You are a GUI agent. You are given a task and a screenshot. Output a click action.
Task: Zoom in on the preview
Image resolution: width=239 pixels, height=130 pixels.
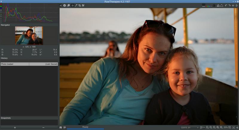coord(211,128)
